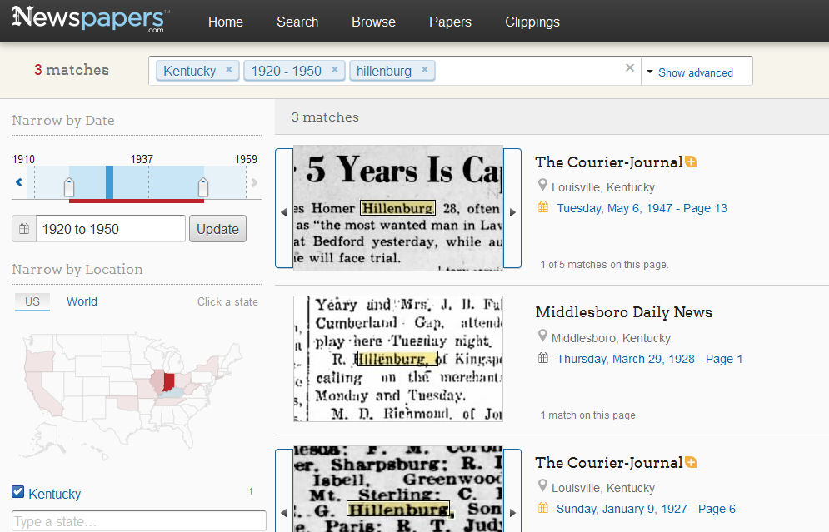
Task: Click calendar icon next to January 9, 1927
Action: [x=543, y=508]
